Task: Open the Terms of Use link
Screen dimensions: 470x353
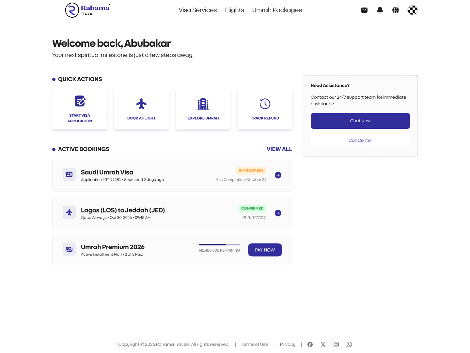Action: [x=255, y=345]
